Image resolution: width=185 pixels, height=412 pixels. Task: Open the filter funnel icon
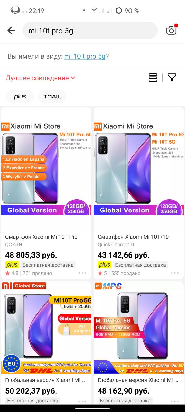click(172, 78)
